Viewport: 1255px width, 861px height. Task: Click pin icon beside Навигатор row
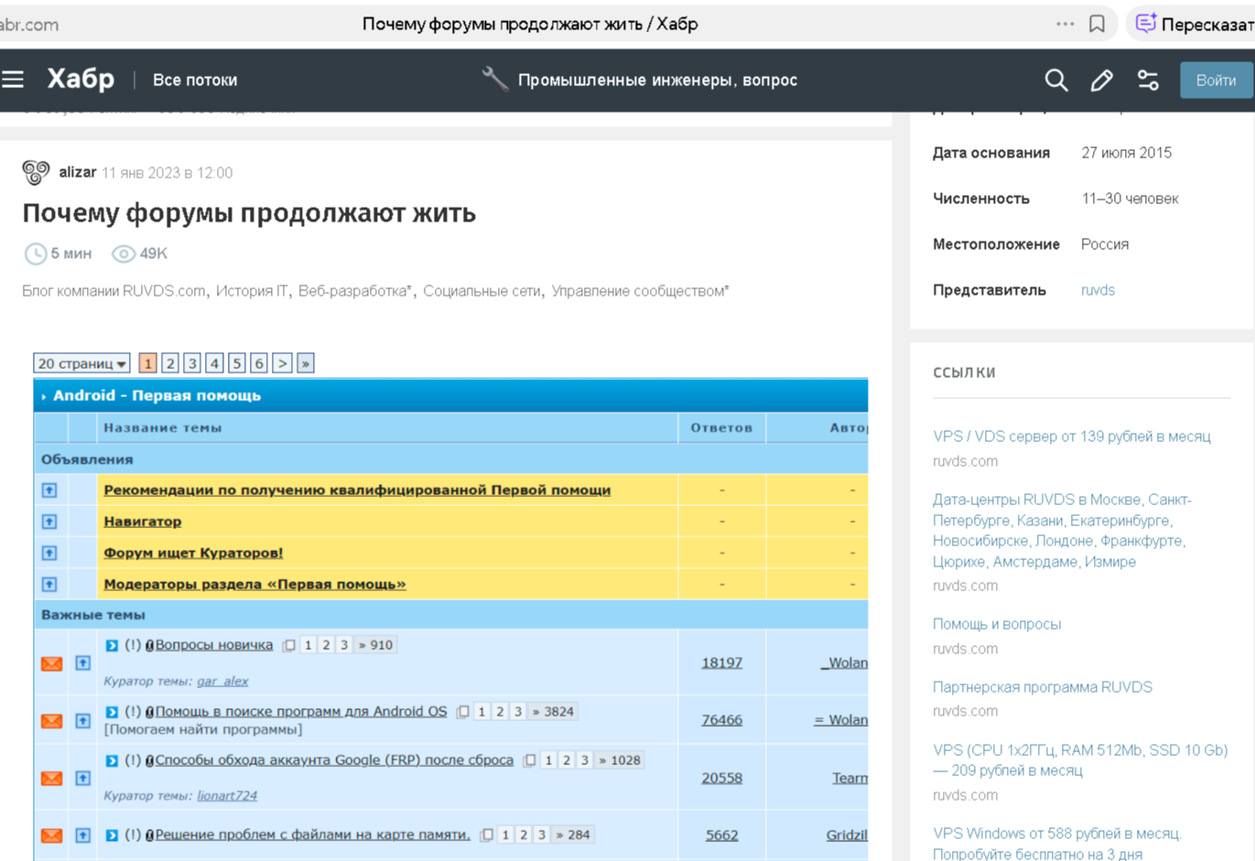pyautogui.click(x=49, y=522)
